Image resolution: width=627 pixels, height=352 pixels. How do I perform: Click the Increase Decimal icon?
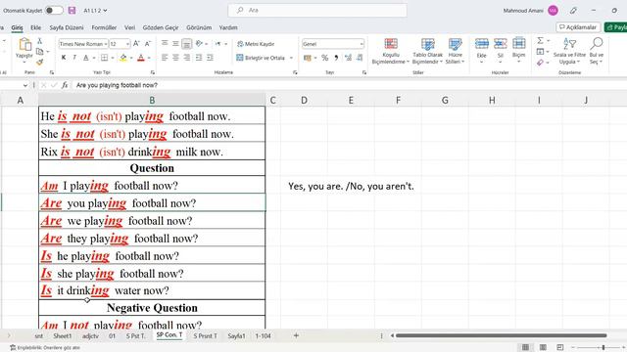(x=349, y=58)
